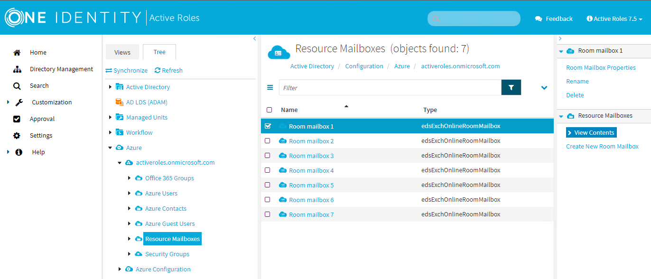The height and width of the screenshot is (279, 651).
Task: Click the Search magnifier icon in sidebar
Action: [x=17, y=86]
